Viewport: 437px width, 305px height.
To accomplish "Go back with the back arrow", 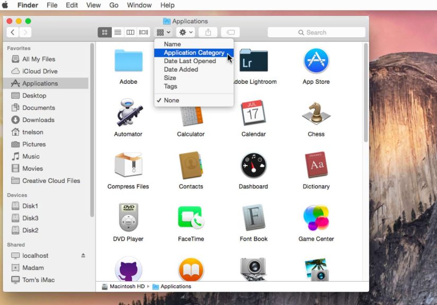I will 13,32.
